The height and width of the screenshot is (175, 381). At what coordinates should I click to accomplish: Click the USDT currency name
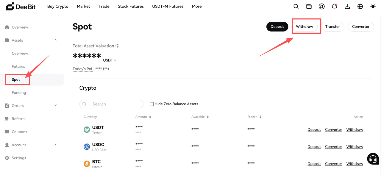(98, 127)
